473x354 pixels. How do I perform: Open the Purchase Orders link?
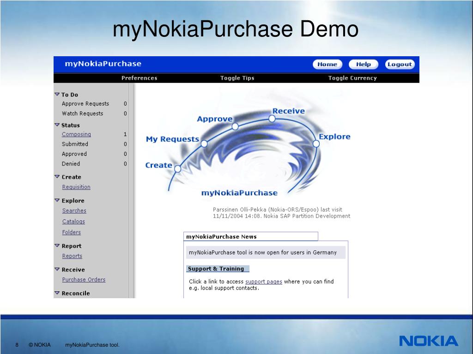[x=84, y=279]
